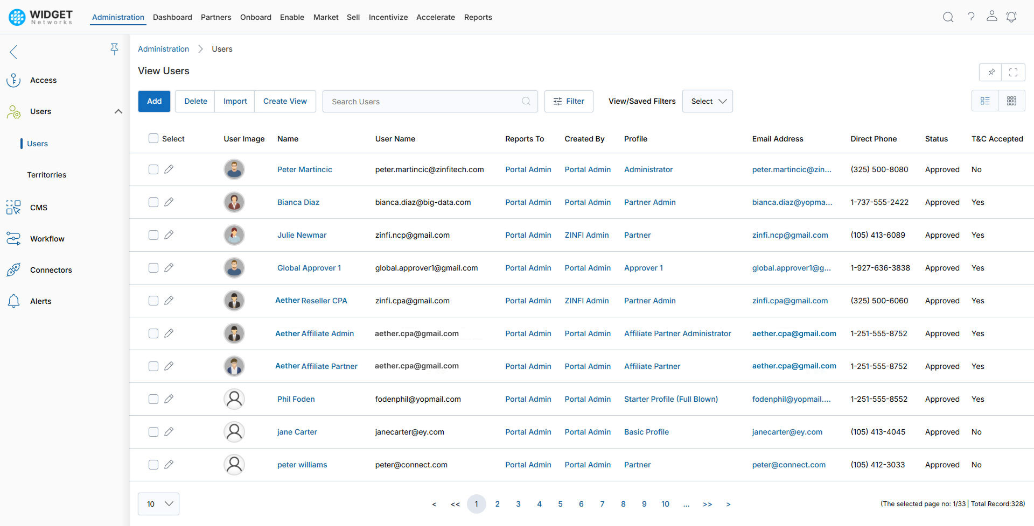Screen dimensions: 1034x526
Task: Switch to grid view layout icon
Action: pos(1011,101)
